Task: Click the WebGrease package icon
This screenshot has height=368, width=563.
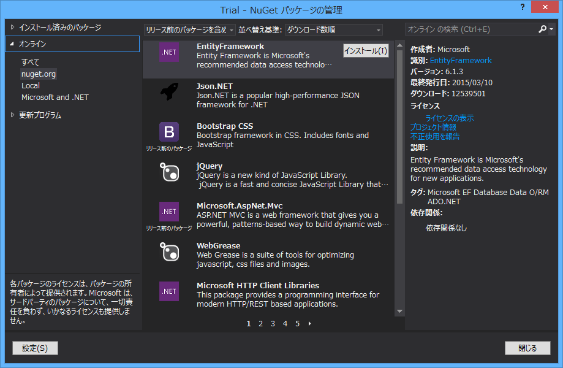Action: (168, 253)
